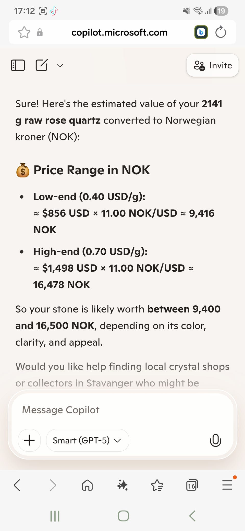Start voice input with the microphone icon
Screen dimensions: 245x531
coord(215,440)
